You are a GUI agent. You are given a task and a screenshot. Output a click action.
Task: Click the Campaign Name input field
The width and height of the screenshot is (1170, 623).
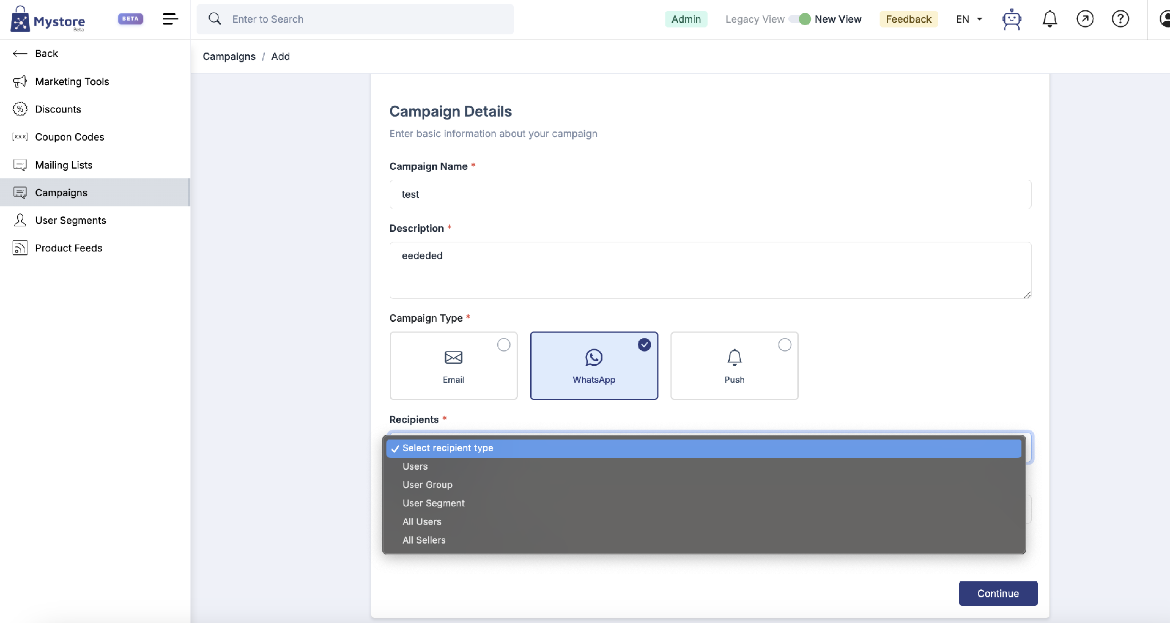pyautogui.click(x=710, y=194)
